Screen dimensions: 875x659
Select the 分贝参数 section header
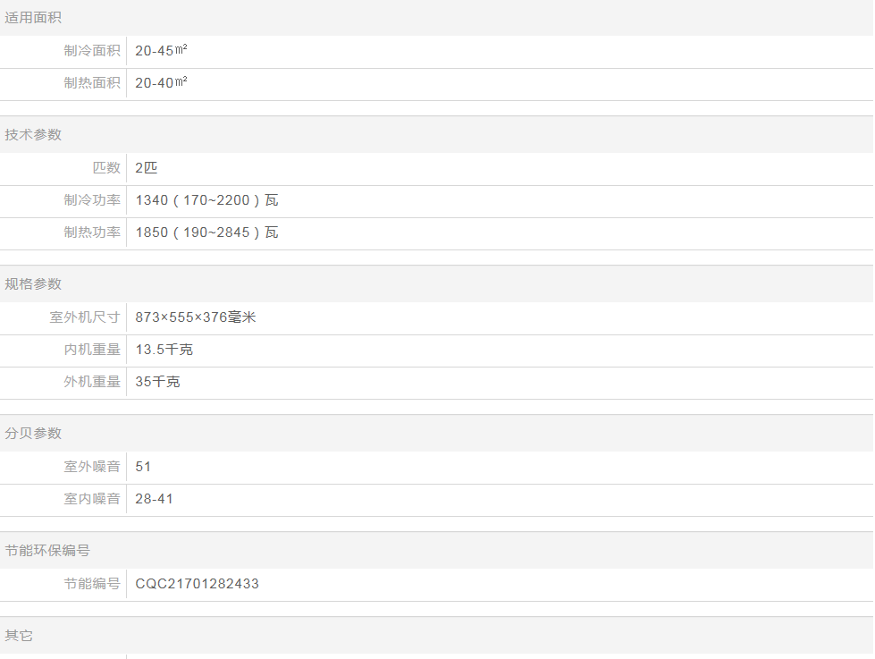pos(33,434)
